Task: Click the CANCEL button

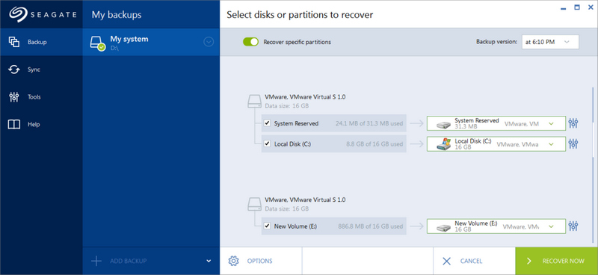Action: 474,261
